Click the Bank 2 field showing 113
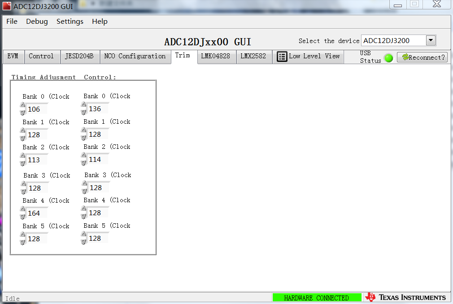Viewport: 453px width, 304px height. (37, 160)
